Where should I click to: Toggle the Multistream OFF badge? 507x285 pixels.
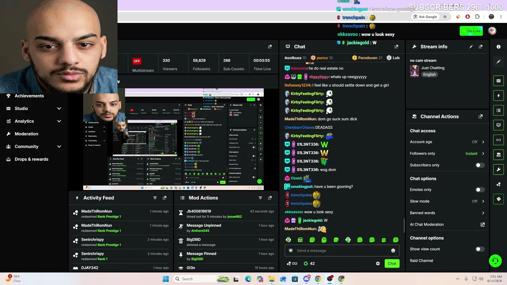click(137, 61)
